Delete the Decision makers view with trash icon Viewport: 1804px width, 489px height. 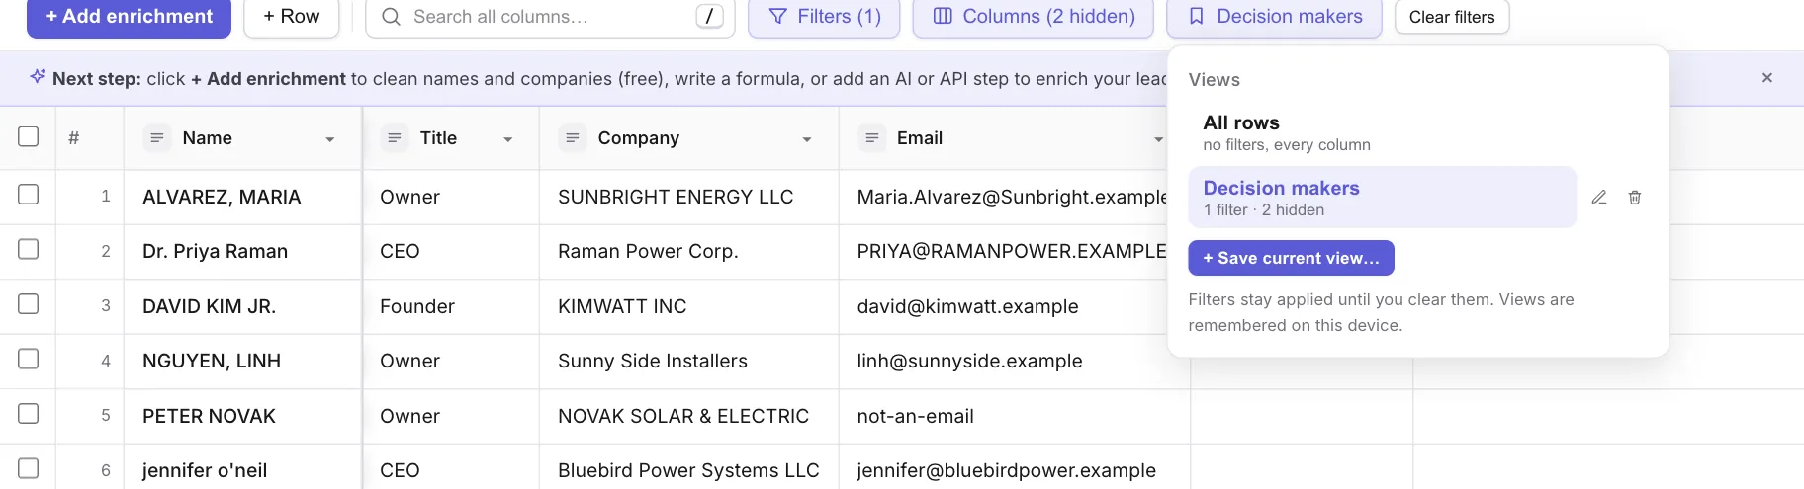click(1635, 198)
